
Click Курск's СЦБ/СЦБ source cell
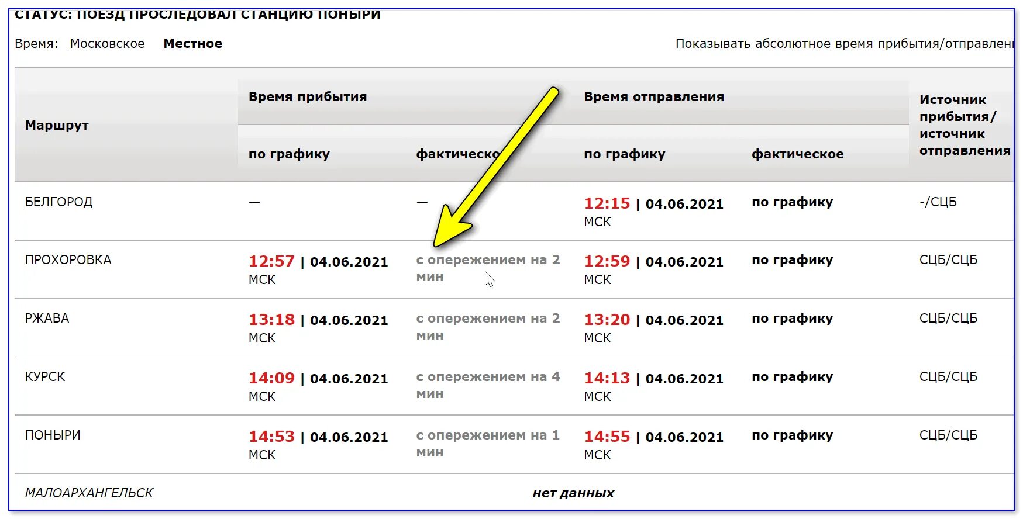click(x=948, y=377)
